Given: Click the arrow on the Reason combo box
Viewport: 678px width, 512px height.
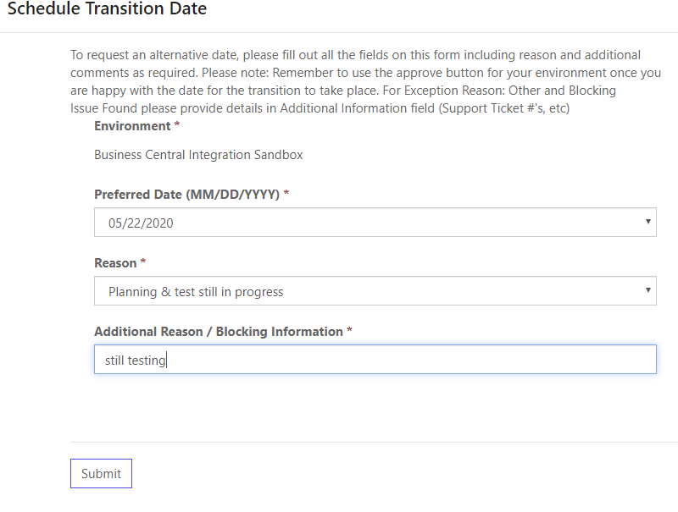Looking at the screenshot, I should pos(647,290).
